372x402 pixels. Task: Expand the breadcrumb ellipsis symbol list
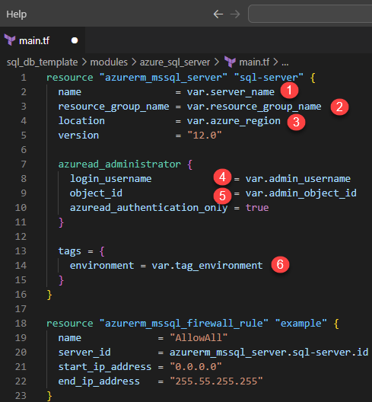click(x=285, y=62)
